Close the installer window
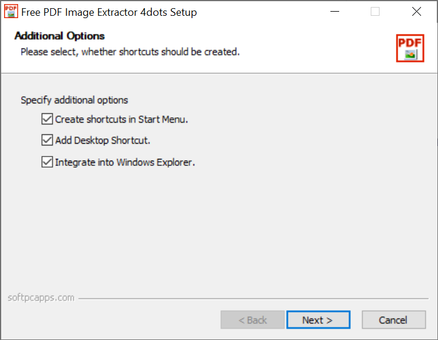The width and height of the screenshot is (438, 340). (416, 12)
